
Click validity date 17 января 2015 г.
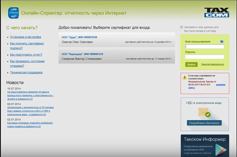pyautogui.click(x=163, y=59)
